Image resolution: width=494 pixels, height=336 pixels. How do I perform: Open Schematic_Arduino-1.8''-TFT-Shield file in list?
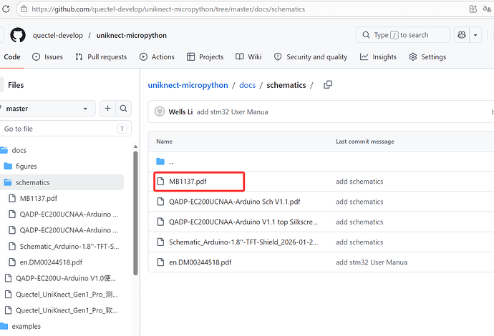pyautogui.click(x=243, y=242)
